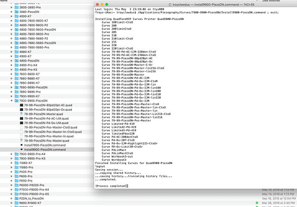Expand the 7900-9900-Pro-K4 folder
This screenshot has width=297, height=207.
pyautogui.click(x=12, y=154)
